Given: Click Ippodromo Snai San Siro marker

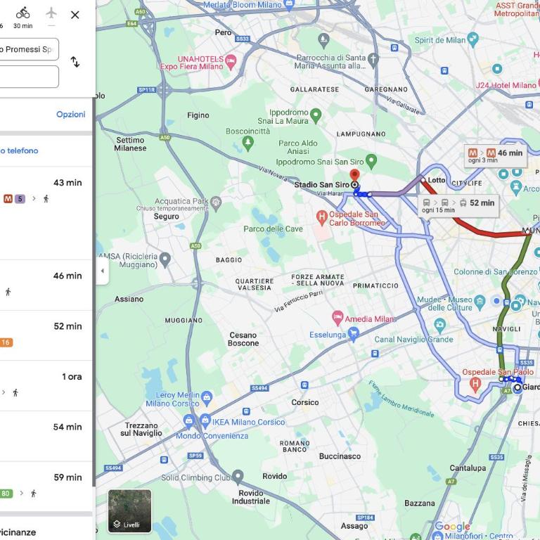Looking at the screenshot, I should pyautogui.click(x=371, y=161).
